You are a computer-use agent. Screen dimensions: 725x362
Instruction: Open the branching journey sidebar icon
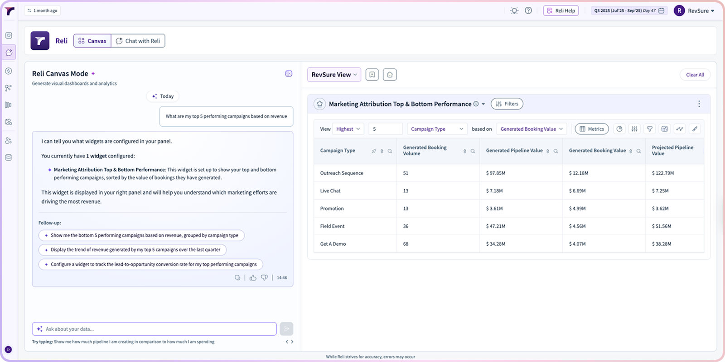(x=9, y=88)
